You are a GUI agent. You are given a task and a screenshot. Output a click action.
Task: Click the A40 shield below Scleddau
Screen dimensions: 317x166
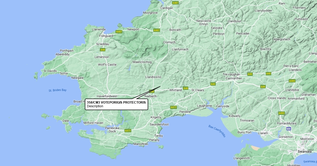103,50
